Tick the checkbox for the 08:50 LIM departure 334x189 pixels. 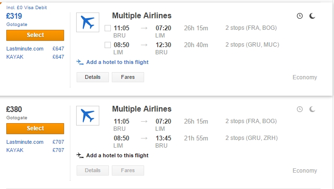pyautogui.click(x=107, y=45)
